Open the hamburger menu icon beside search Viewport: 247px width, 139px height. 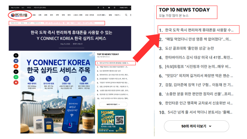click(131, 15)
